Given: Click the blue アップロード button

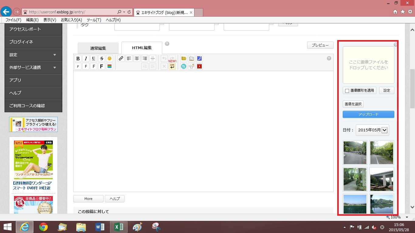Looking at the screenshot, I should (x=369, y=114).
